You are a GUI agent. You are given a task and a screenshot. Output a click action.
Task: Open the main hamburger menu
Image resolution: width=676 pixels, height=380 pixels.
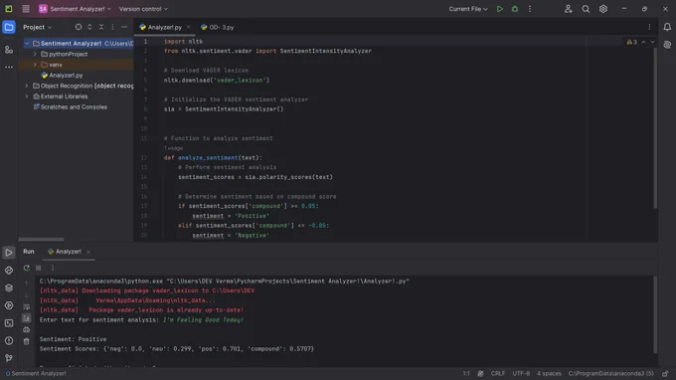point(26,9)
